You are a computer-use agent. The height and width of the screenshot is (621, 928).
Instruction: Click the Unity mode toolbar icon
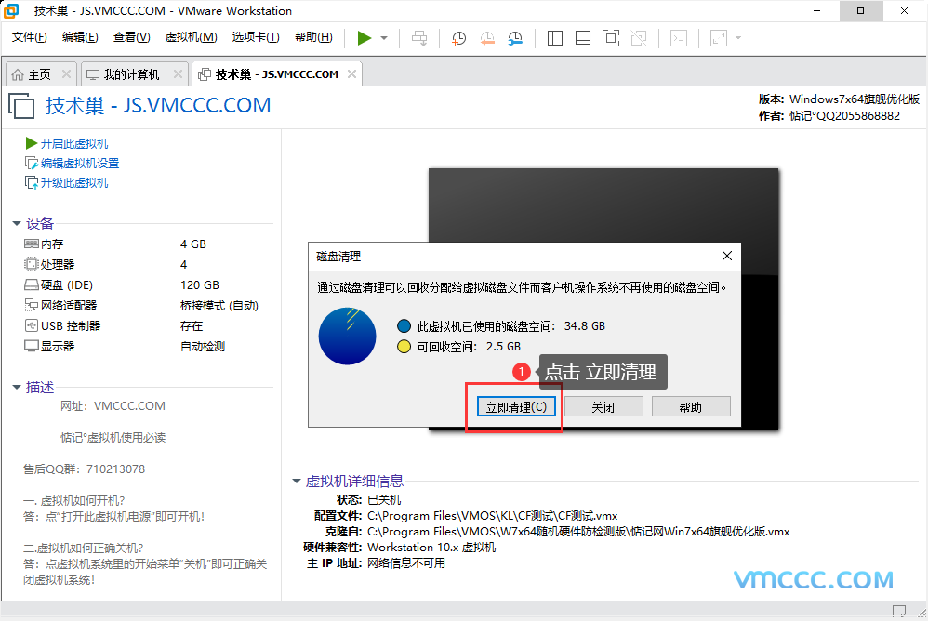click(639, 38)
